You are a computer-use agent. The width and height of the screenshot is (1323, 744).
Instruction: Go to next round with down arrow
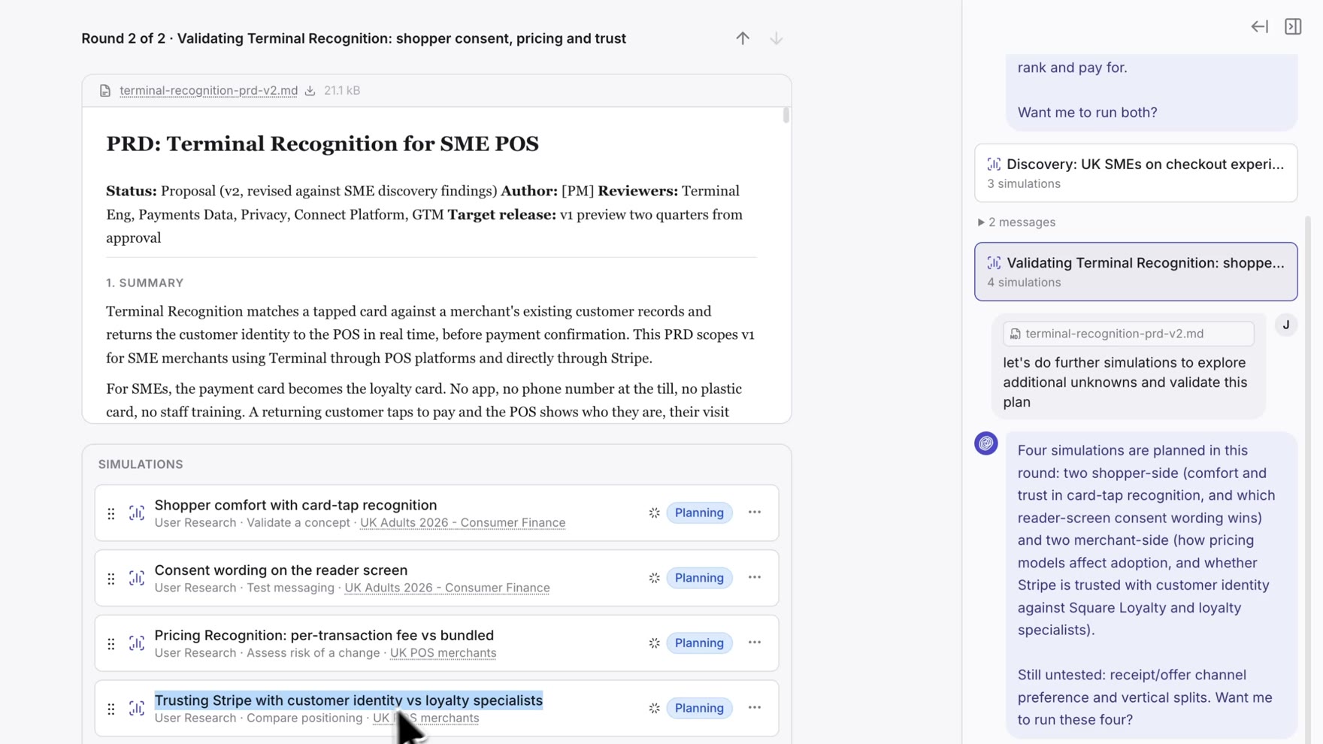pos(776,38)
